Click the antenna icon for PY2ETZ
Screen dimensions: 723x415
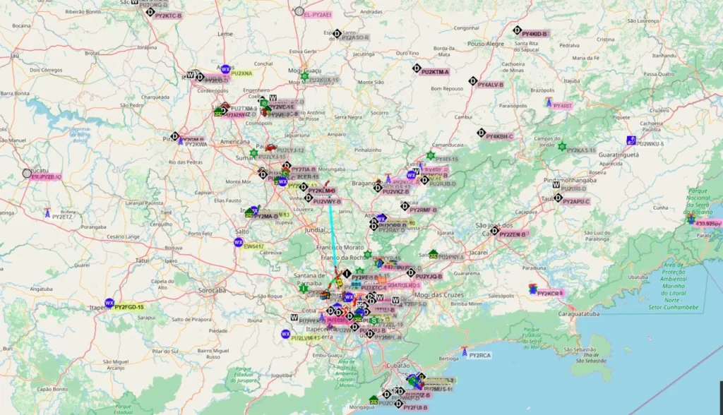[x=47, y=212]
